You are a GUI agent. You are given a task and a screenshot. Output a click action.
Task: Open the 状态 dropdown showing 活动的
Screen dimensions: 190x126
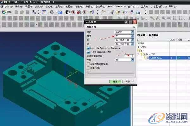pos(124,32)
